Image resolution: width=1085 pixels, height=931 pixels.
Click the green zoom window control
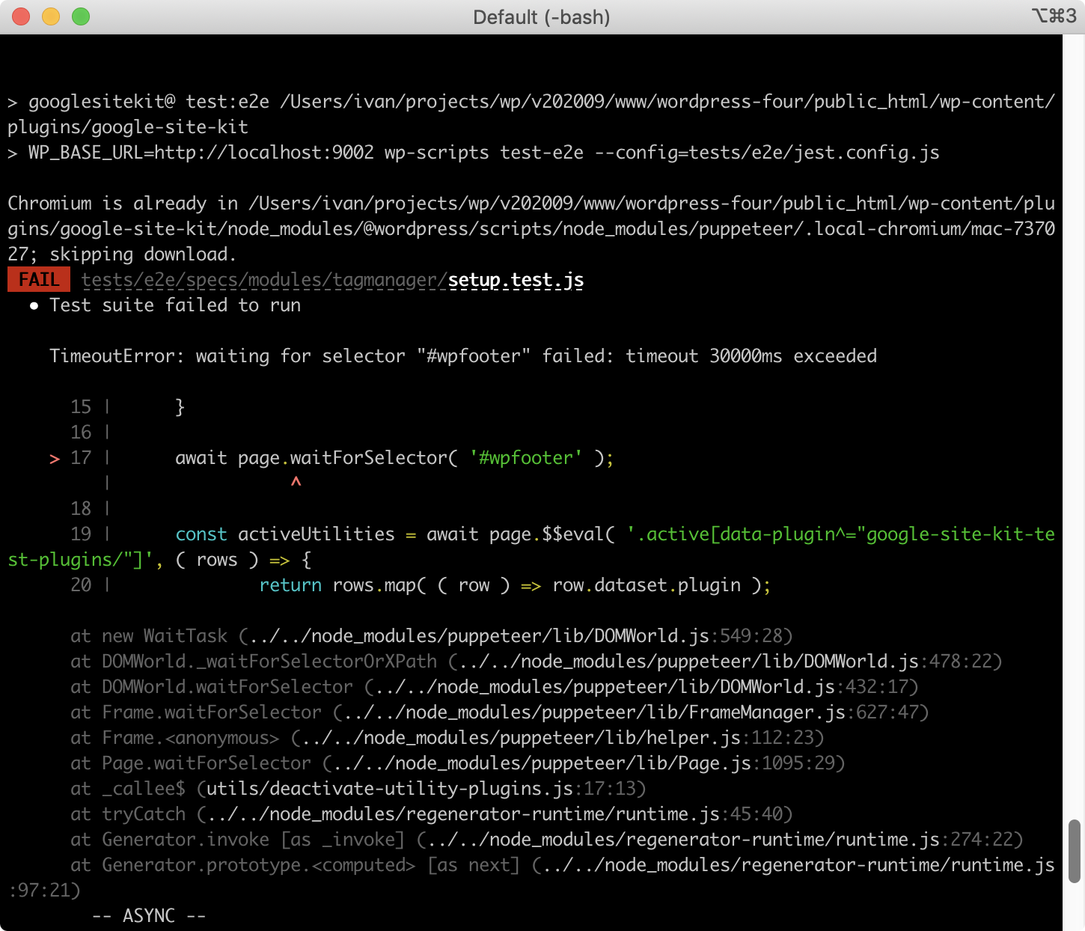click(x=82, y=16)
